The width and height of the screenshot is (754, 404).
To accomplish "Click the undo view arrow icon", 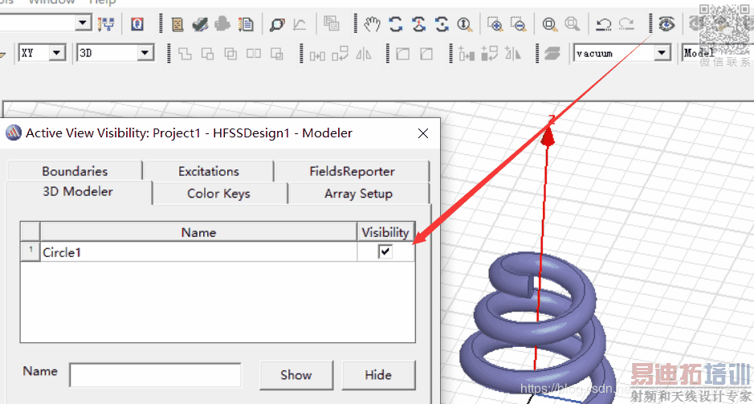I will pos(603,24).
